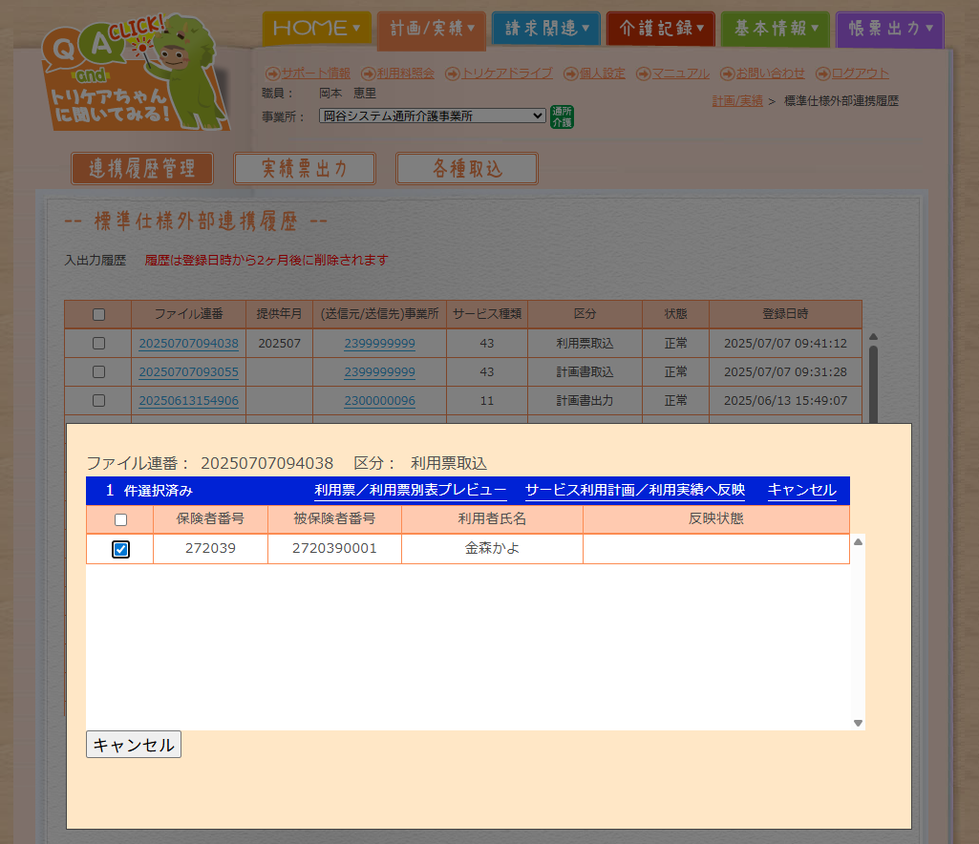
Task: Open 2399999999 link in 計画書取込 row
Action: pyautogui.click(x=379, y=372)
